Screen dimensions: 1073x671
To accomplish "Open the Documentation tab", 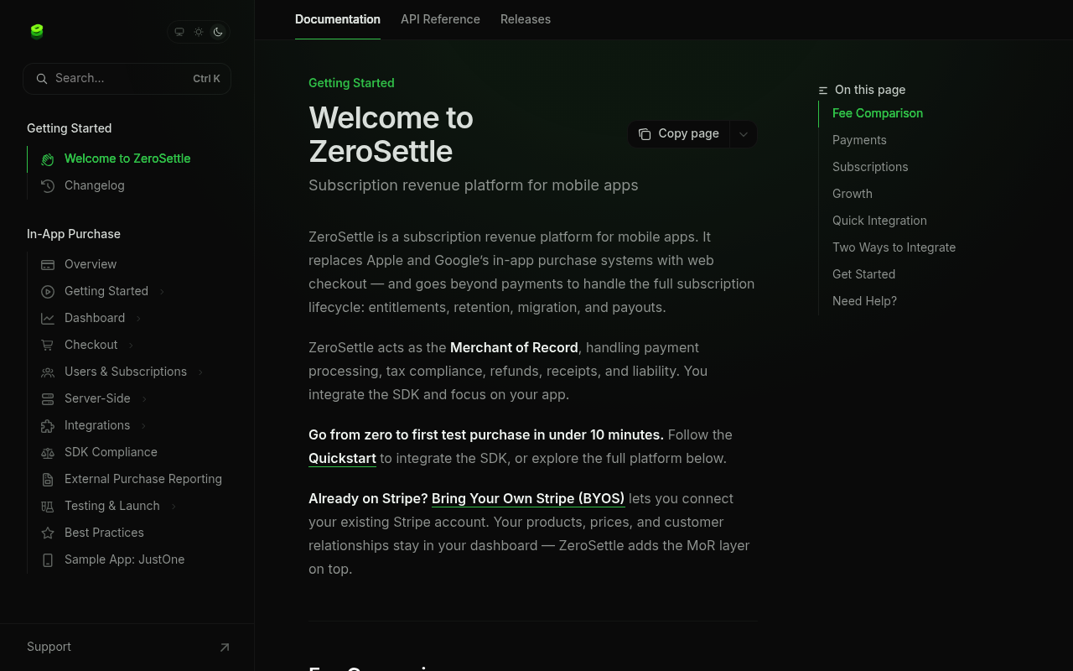I will pyautogui.click(x=338, y=19).
